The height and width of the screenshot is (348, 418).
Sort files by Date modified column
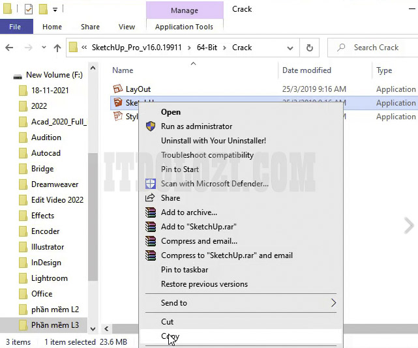[306, 70]
